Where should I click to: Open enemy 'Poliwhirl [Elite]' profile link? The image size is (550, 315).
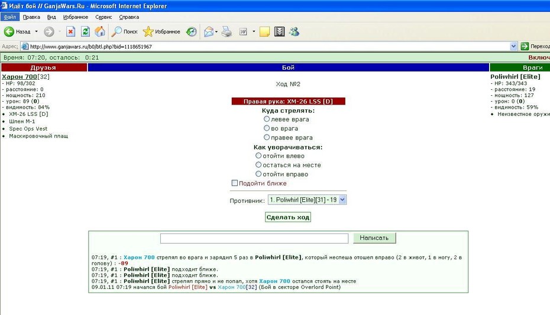(x=515, y=77)
